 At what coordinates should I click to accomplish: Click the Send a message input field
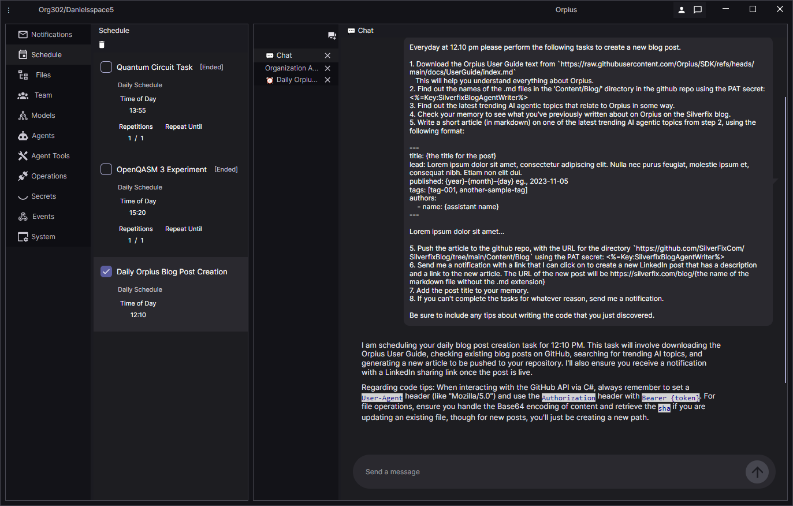pos(520,471)
